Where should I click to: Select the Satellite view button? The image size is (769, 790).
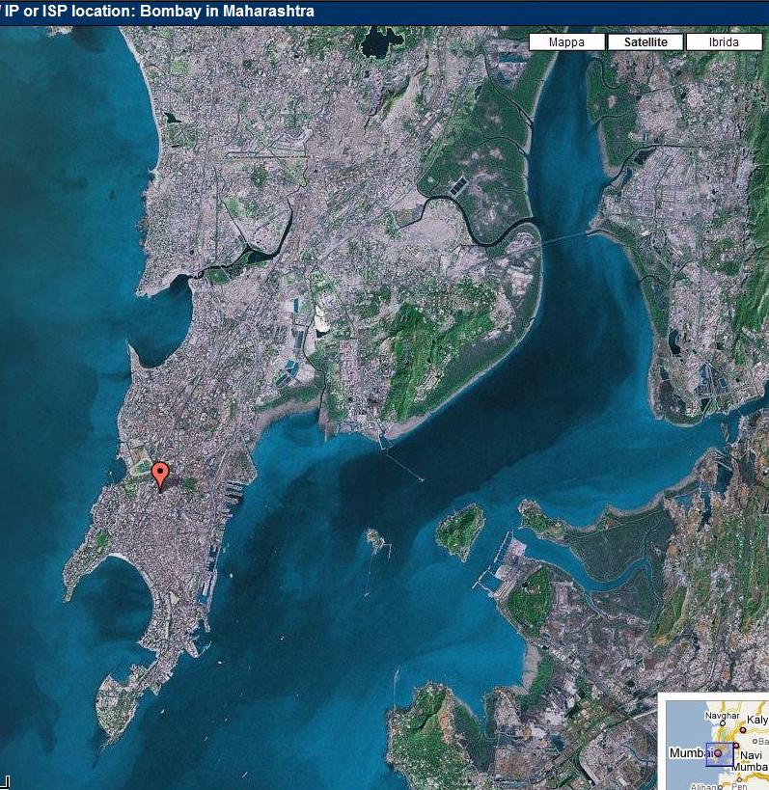645,42
